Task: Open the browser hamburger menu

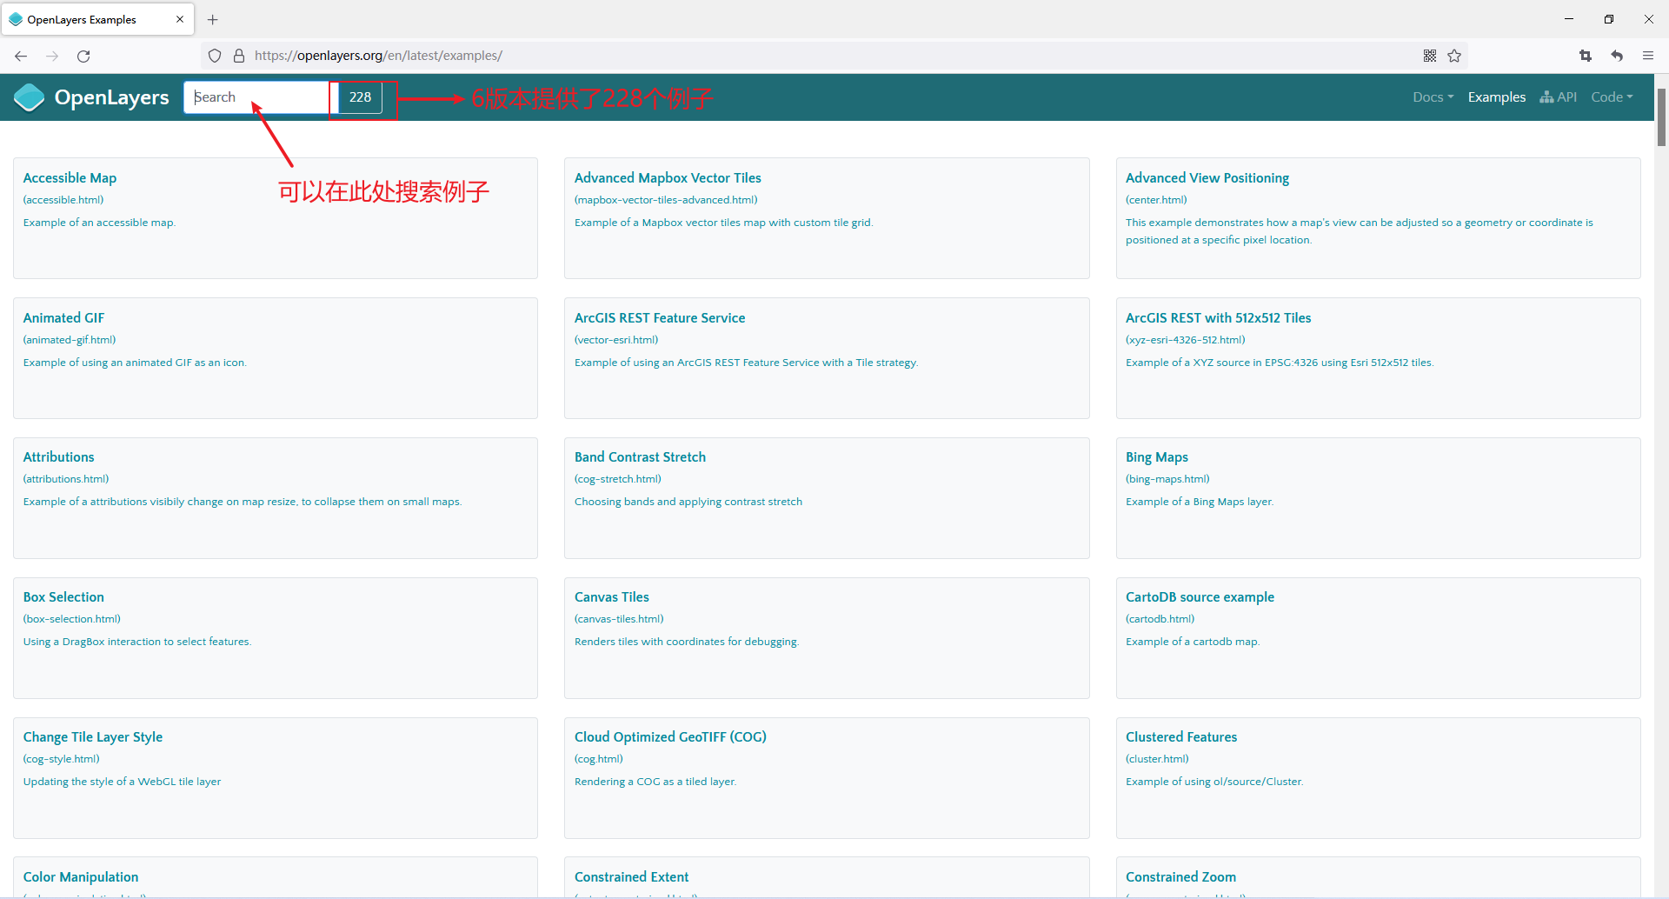Action: click(1648, 56)
